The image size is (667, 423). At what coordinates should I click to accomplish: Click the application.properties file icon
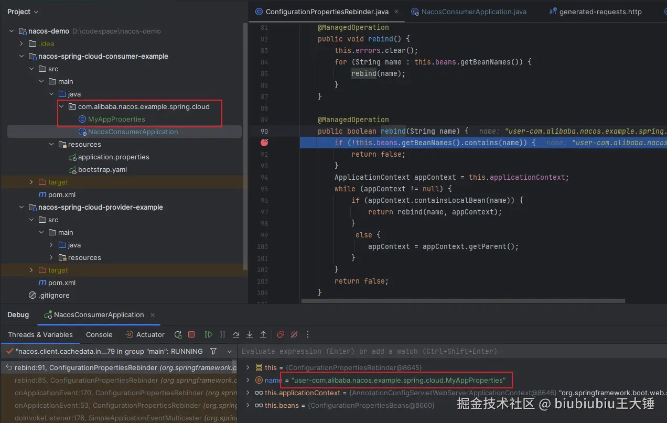pos(72,157)
